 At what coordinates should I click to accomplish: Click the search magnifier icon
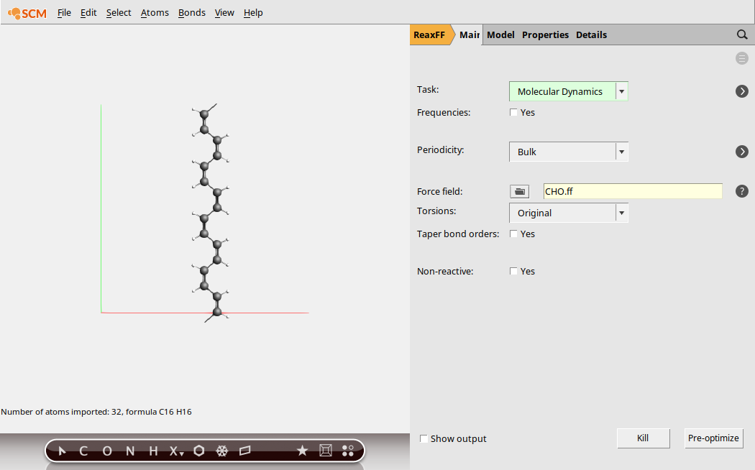pos(742,34)
